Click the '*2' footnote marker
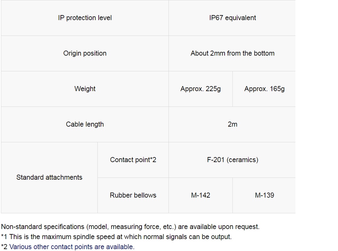 [4, 247]
